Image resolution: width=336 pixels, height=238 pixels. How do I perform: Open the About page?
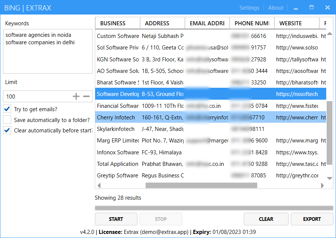point(276,8)
